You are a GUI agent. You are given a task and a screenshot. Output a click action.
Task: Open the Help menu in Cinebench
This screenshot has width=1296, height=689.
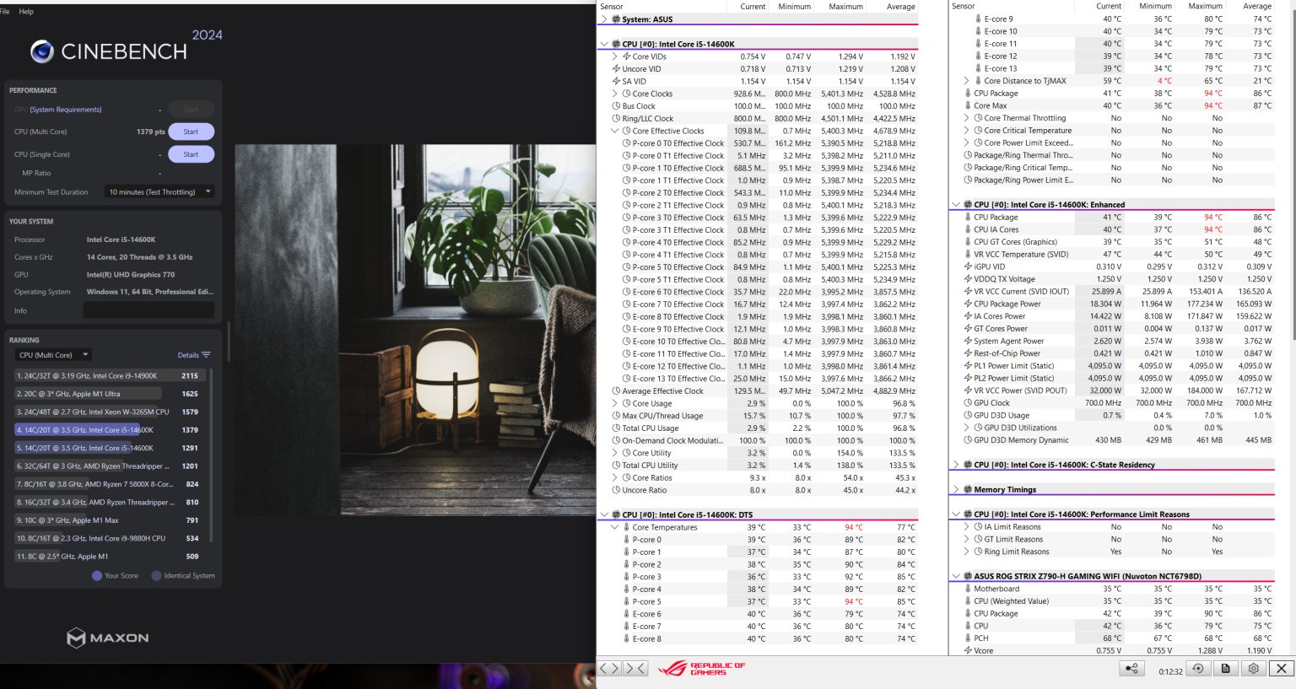pyautogui.click(x=26, y=12)
